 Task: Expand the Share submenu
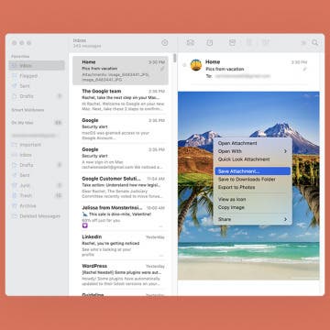pos(252,219)
